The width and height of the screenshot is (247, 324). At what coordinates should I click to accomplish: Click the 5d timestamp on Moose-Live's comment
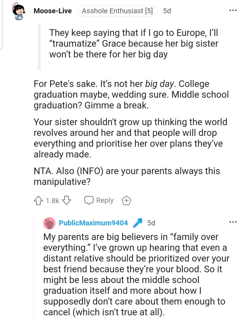point(167,11)
